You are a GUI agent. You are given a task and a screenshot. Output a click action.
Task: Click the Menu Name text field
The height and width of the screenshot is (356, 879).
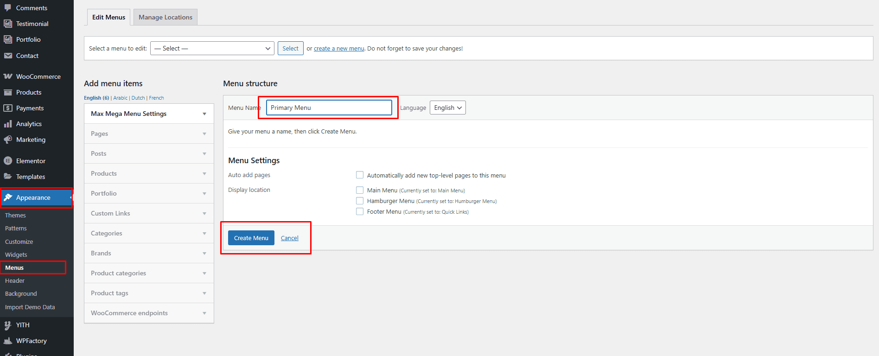329,108
